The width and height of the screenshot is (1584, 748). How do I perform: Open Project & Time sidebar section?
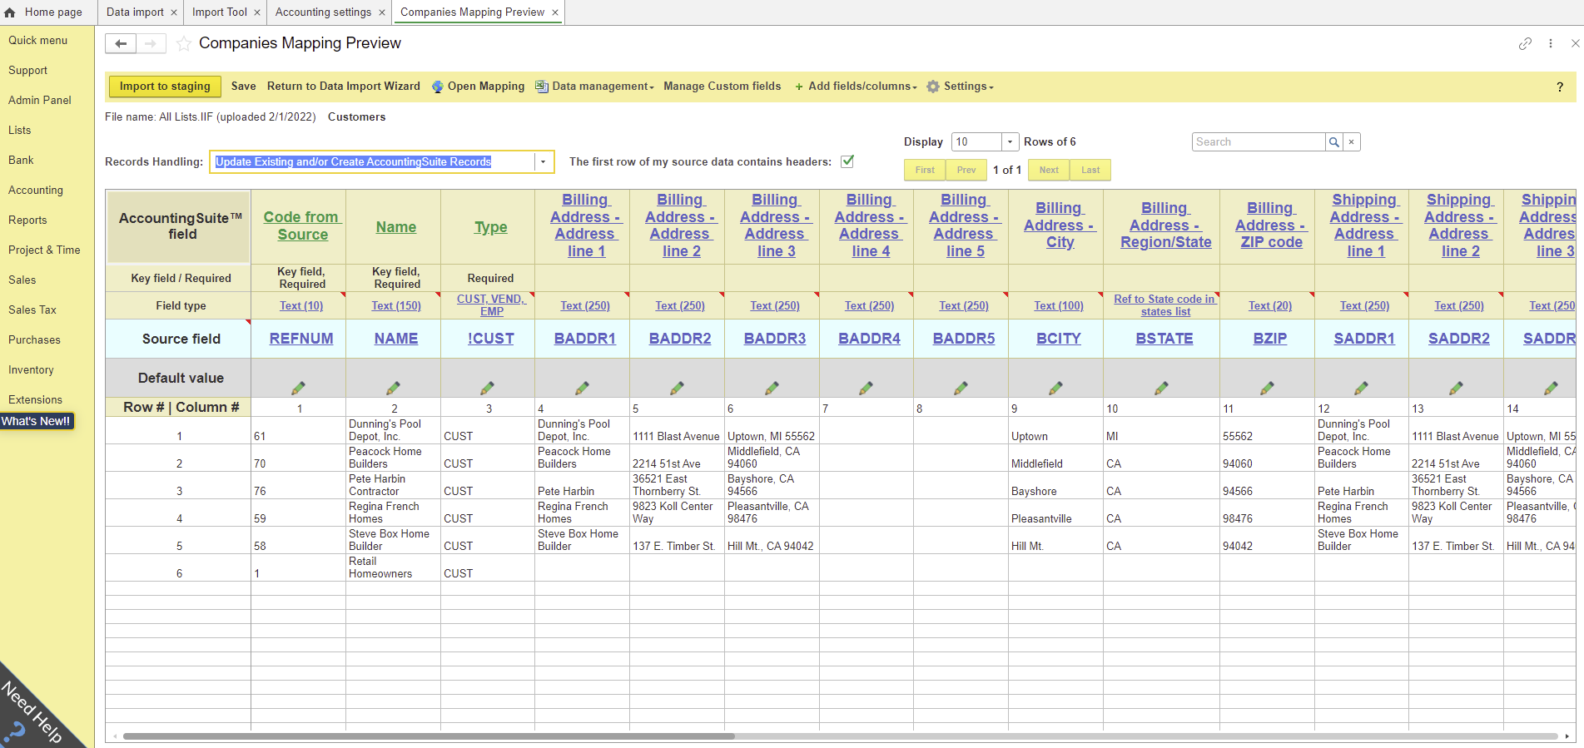[x=44, y=250]
